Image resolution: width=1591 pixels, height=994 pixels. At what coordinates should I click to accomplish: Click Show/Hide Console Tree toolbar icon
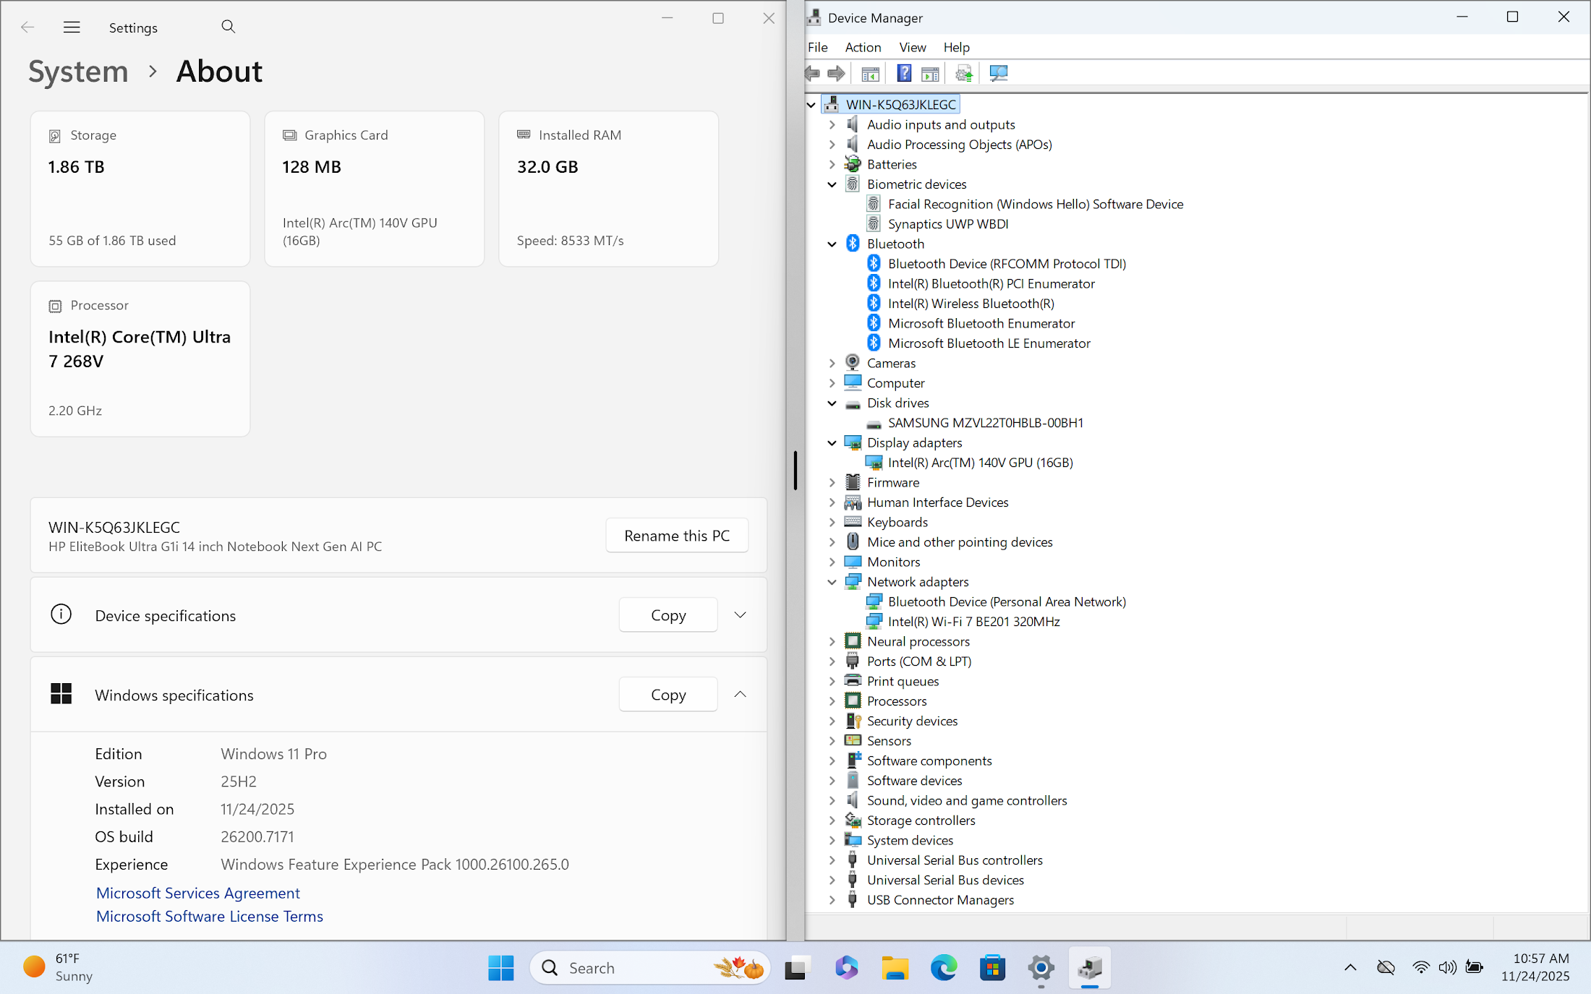coord(870,73)
